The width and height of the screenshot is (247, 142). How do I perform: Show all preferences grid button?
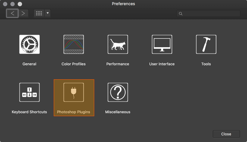39,13
